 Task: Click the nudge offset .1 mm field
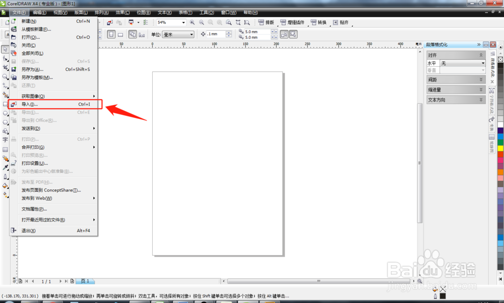(216, 34)
